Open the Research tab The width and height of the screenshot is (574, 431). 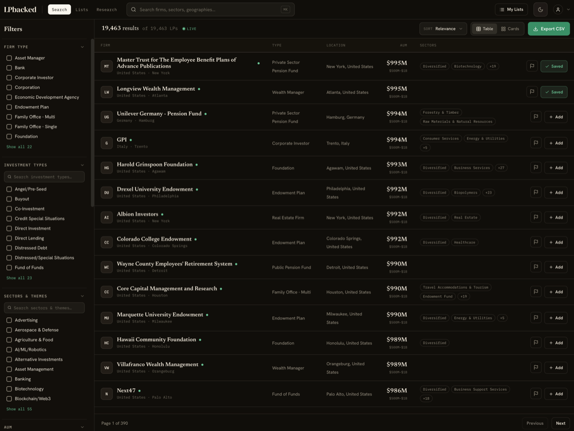pyautogui.click(x=106, y=9)
